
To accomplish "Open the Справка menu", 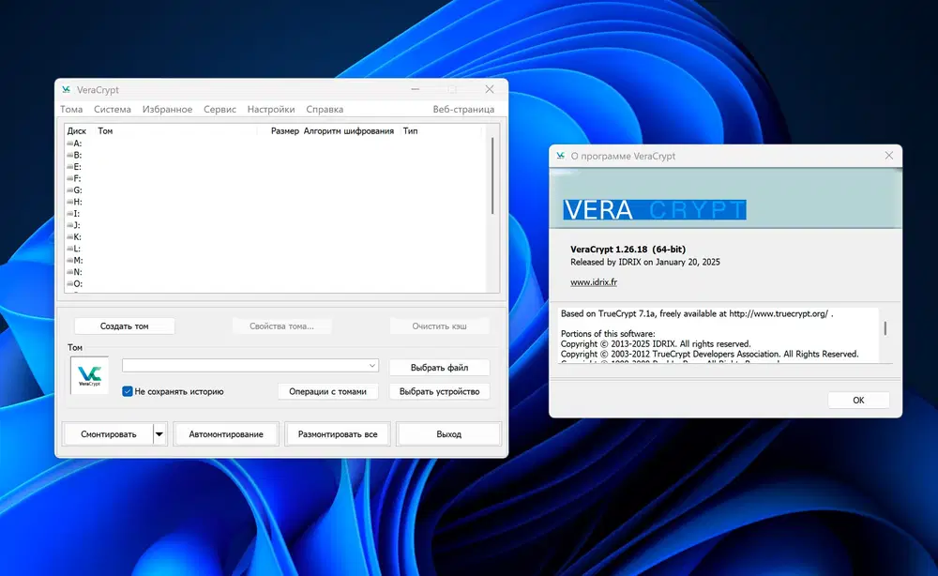I will (x=325, y=109).
